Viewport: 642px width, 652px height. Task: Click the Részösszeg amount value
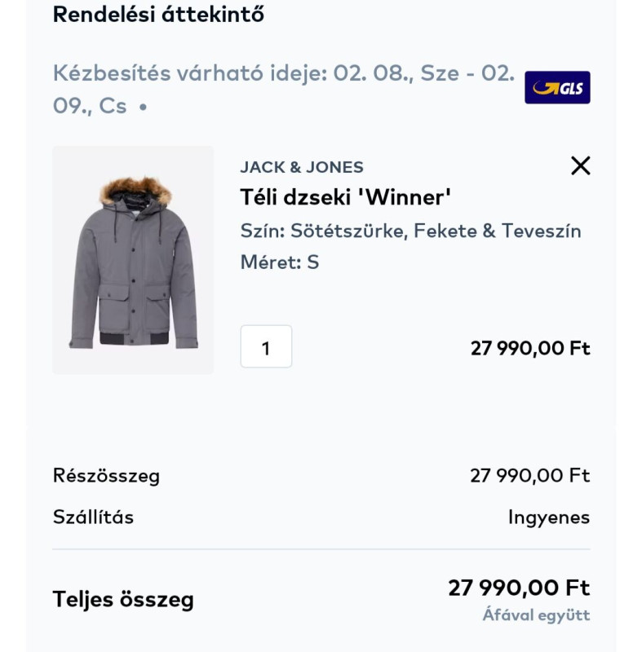click(x=529, y=475)
